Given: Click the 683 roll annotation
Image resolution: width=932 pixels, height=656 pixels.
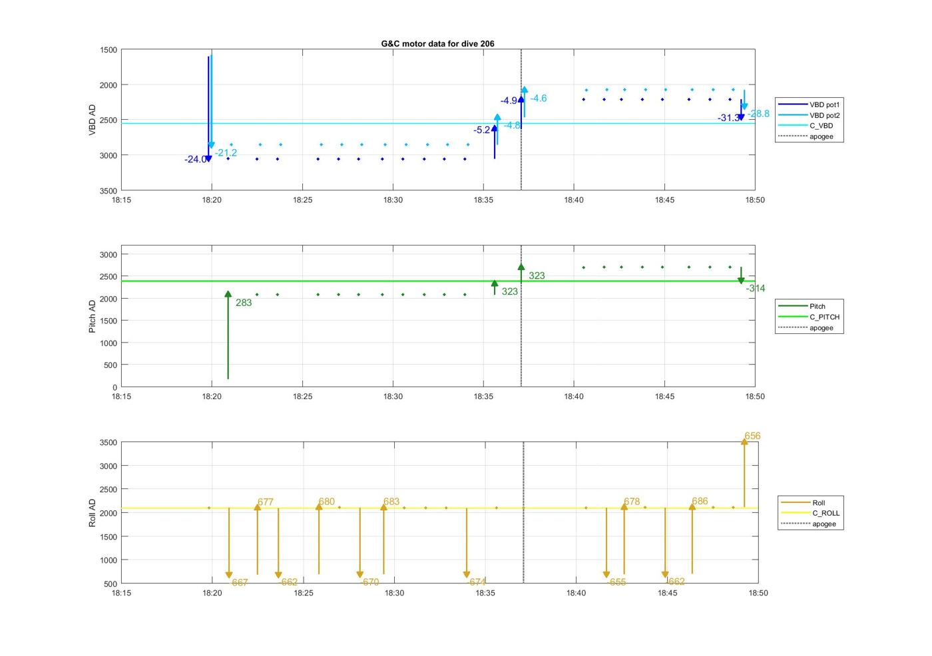Looking at the screenshot, I should 391,502.
